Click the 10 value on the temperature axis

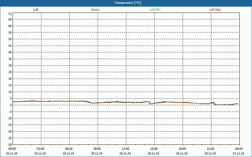pyautogui.click(x=10, y=92)
